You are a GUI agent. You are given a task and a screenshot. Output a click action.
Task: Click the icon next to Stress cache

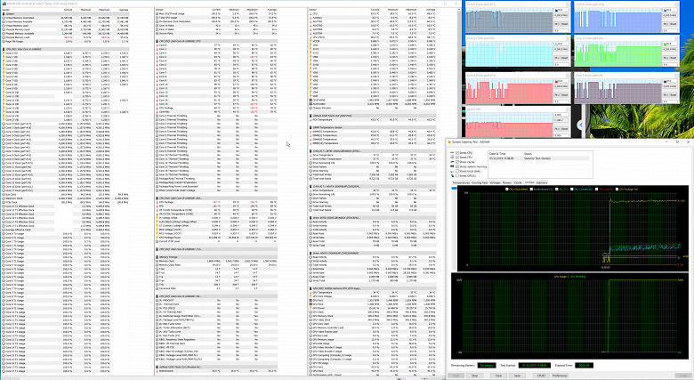click(452, 162)
